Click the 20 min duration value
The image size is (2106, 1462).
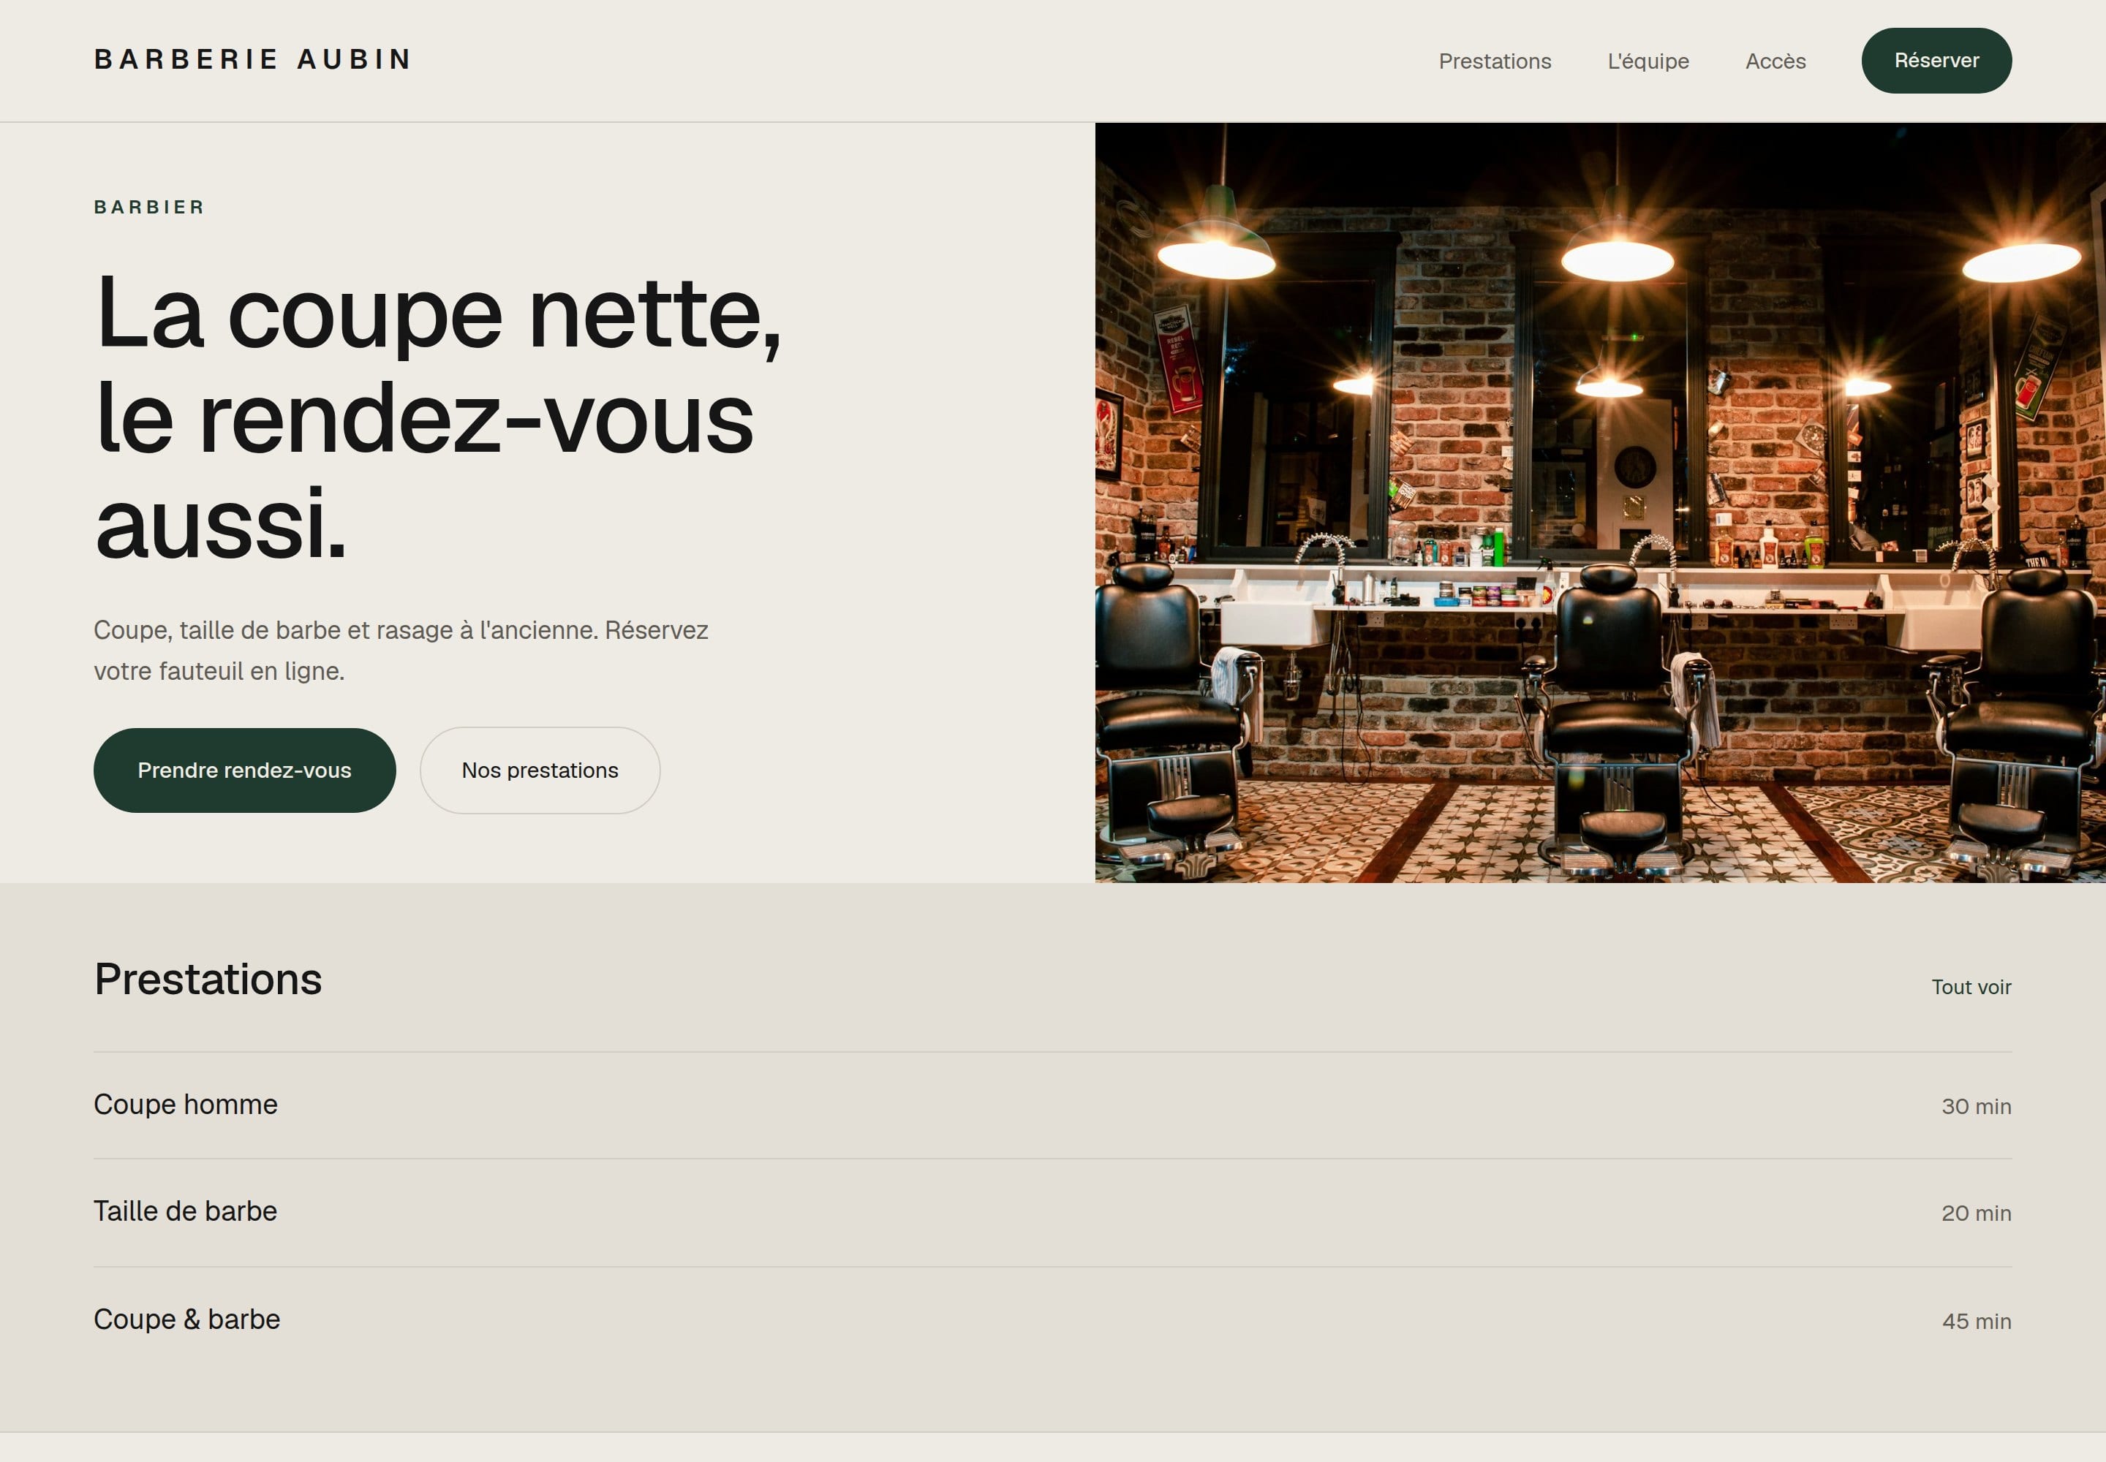[x=1976, y=1213]
